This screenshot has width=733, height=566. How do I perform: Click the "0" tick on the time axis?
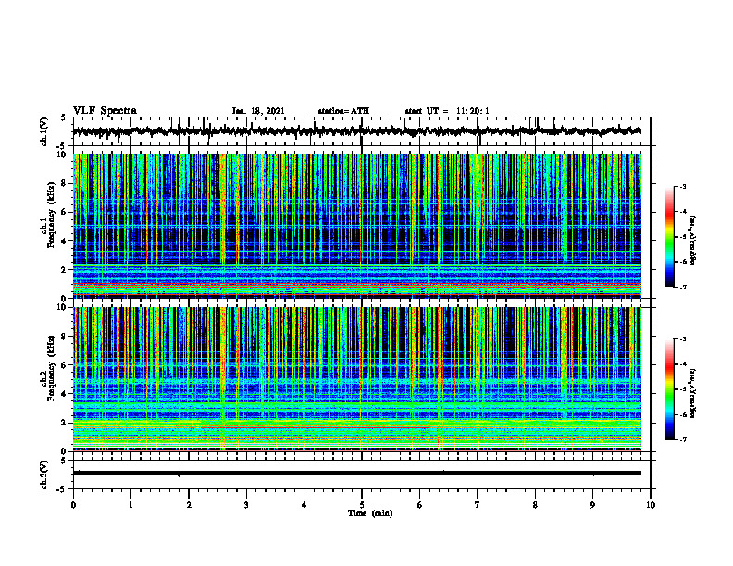tap(73, 505)
